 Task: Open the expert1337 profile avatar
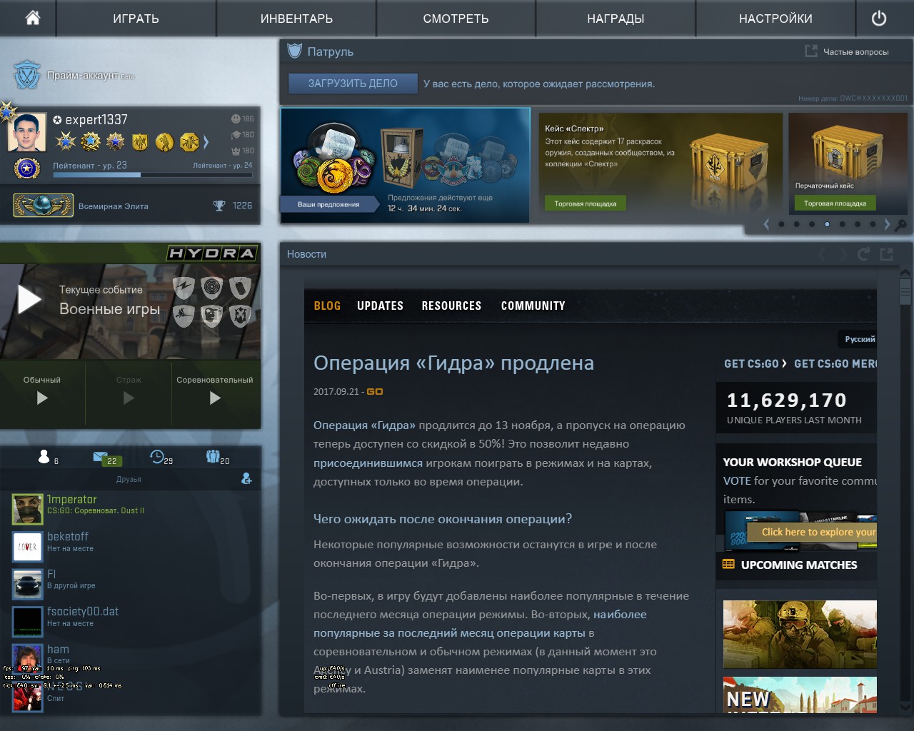click(27, 132)
